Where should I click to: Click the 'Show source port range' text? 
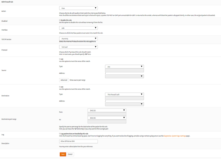pyautogui.click(x=78, y=80)
